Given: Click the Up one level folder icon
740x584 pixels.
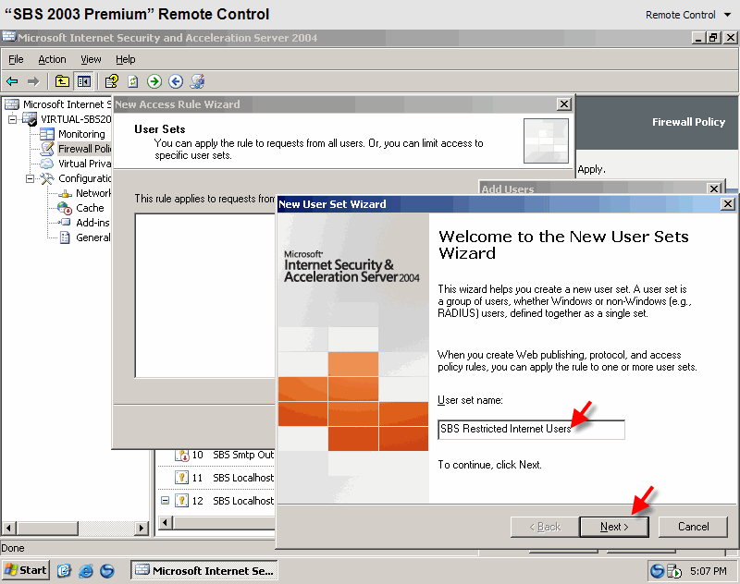Looking at the screenshot, I should point(62,81).
